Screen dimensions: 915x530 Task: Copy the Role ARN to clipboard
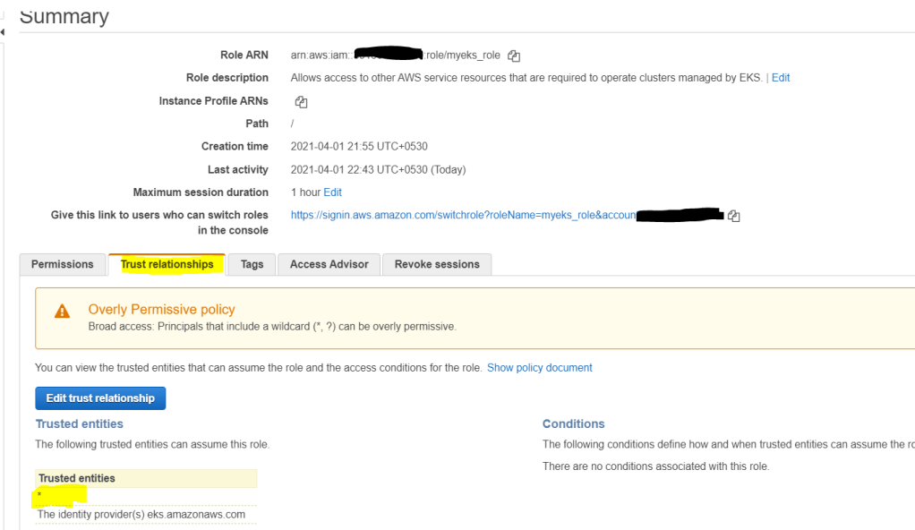coord(514,56)
